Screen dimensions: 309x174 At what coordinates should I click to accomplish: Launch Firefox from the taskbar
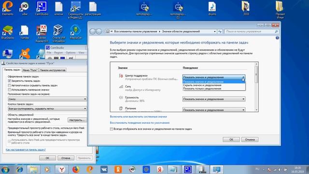coord(76,170)
